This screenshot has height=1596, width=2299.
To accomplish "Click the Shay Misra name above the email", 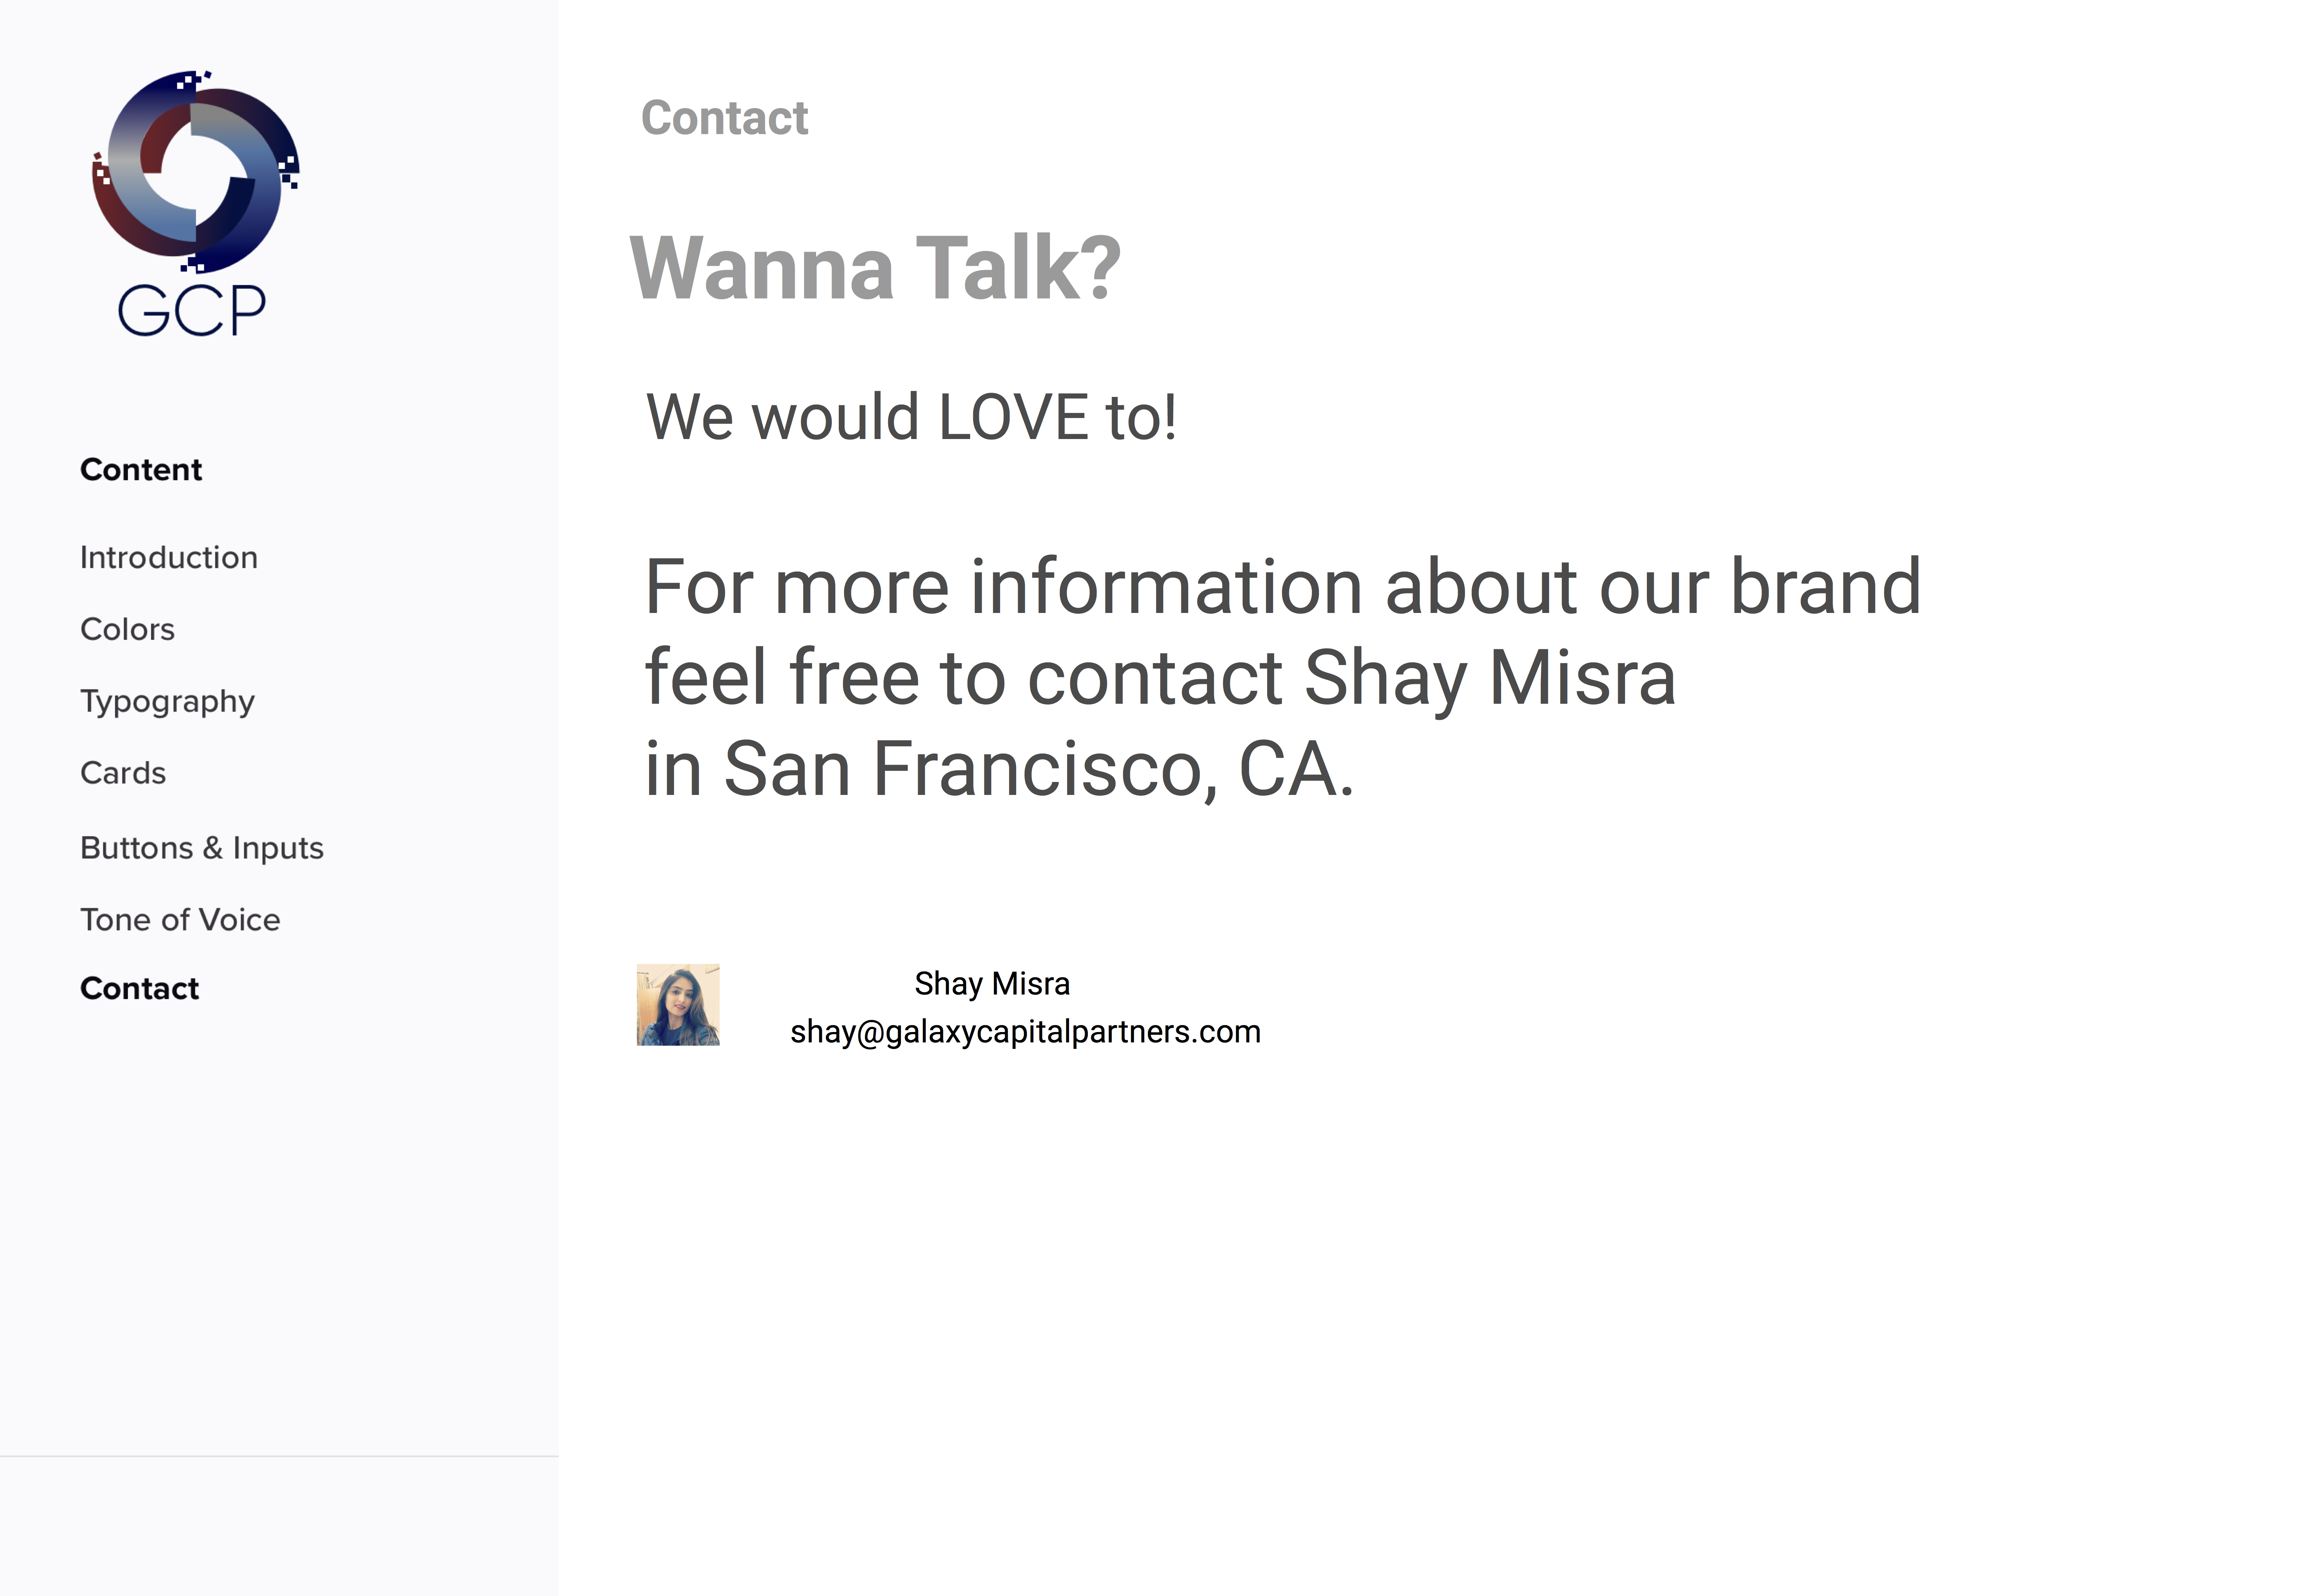I will pos(992,984).
